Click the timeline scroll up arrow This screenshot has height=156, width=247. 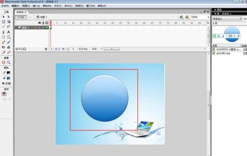click(x=208, y=27)
